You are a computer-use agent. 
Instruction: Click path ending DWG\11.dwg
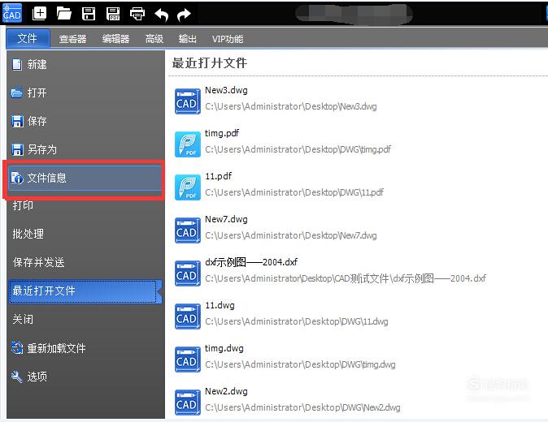(x=297, y=321)
